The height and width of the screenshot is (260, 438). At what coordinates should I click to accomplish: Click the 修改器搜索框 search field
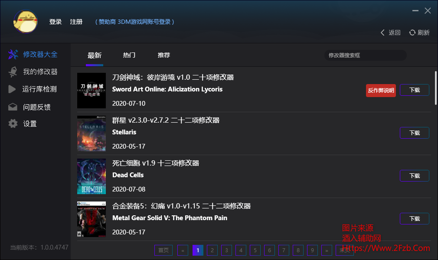[365, 55]
